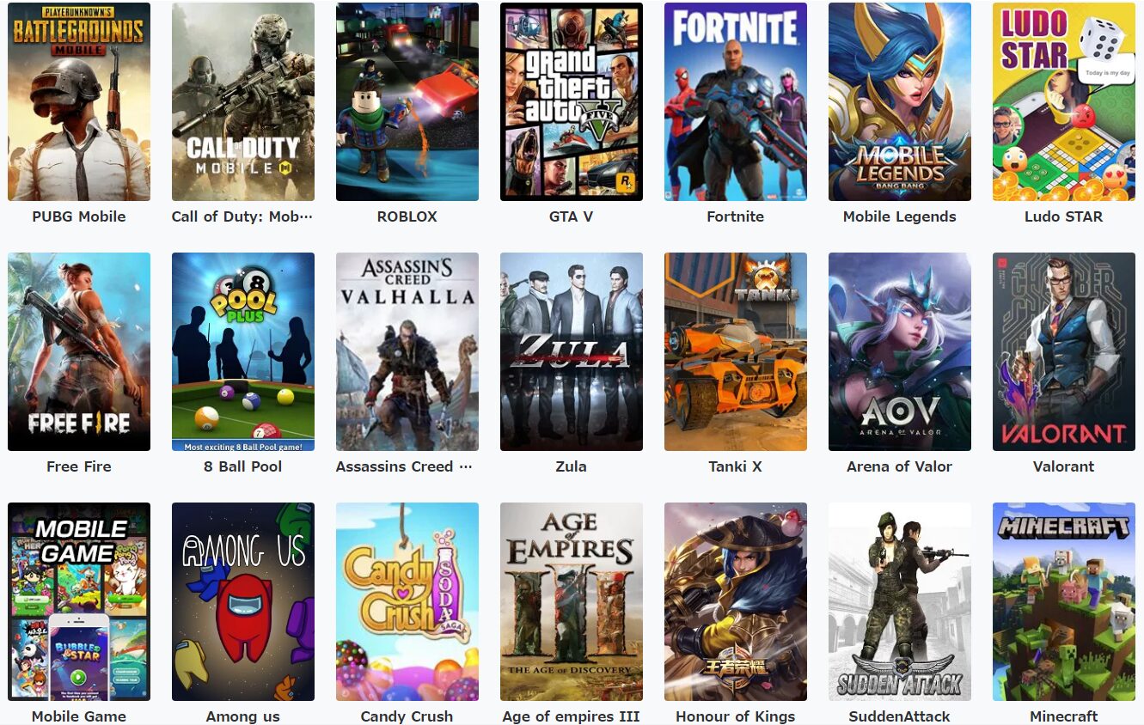Select the Call of Duty Mobile cover image

click(x=243, y=101)
